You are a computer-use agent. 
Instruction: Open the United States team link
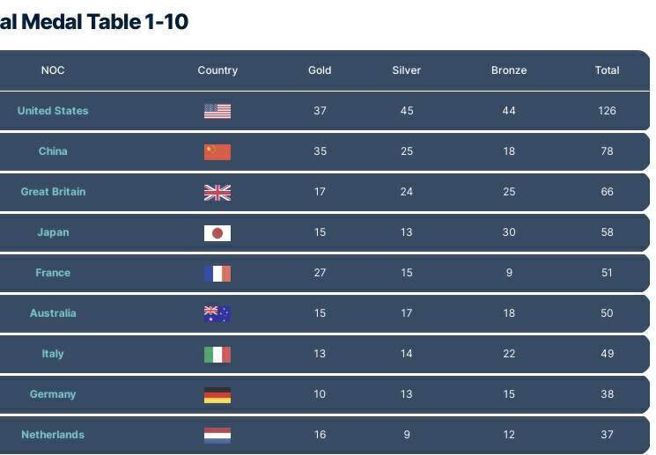(x=53, y=111)
